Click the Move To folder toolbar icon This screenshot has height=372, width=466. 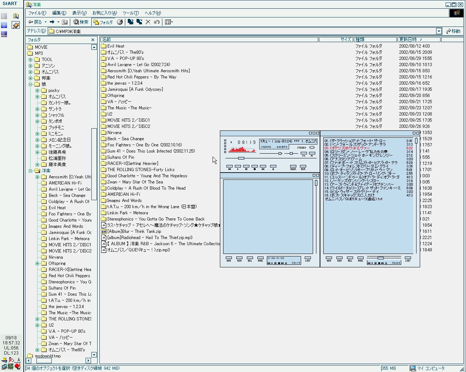(130, 22)
